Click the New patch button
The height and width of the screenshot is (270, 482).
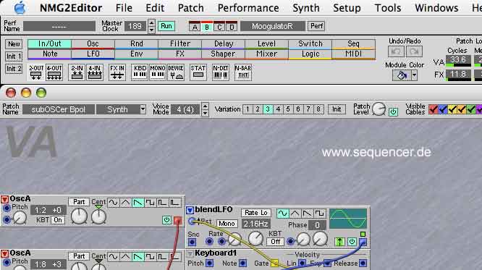click(14, 44)
